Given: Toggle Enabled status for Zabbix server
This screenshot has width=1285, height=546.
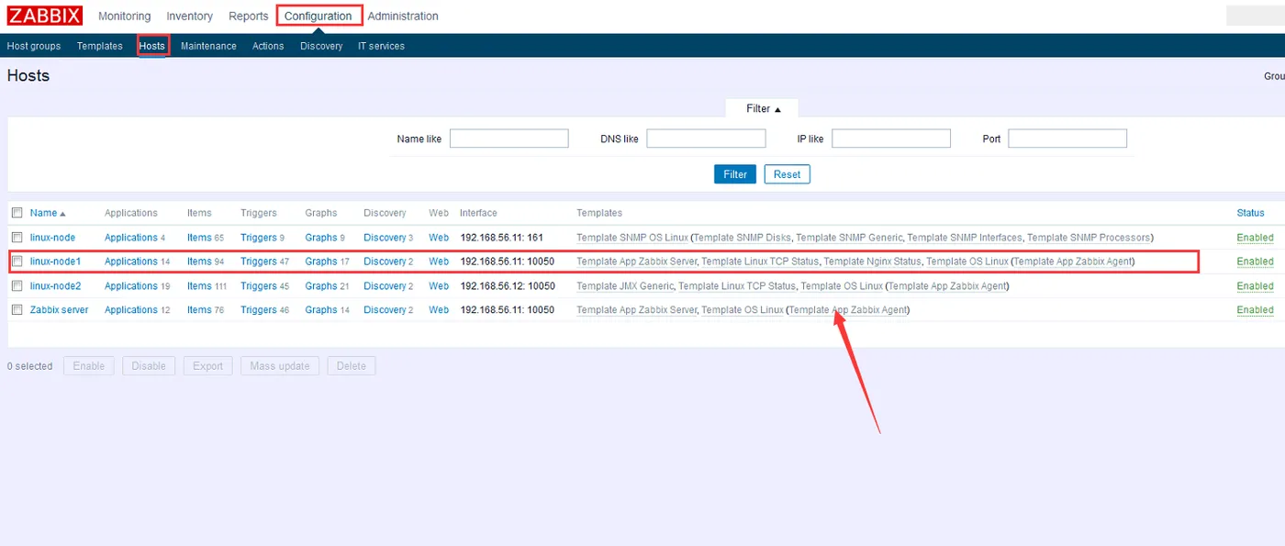Looking at the screenshot, I should click(1255, 310).
